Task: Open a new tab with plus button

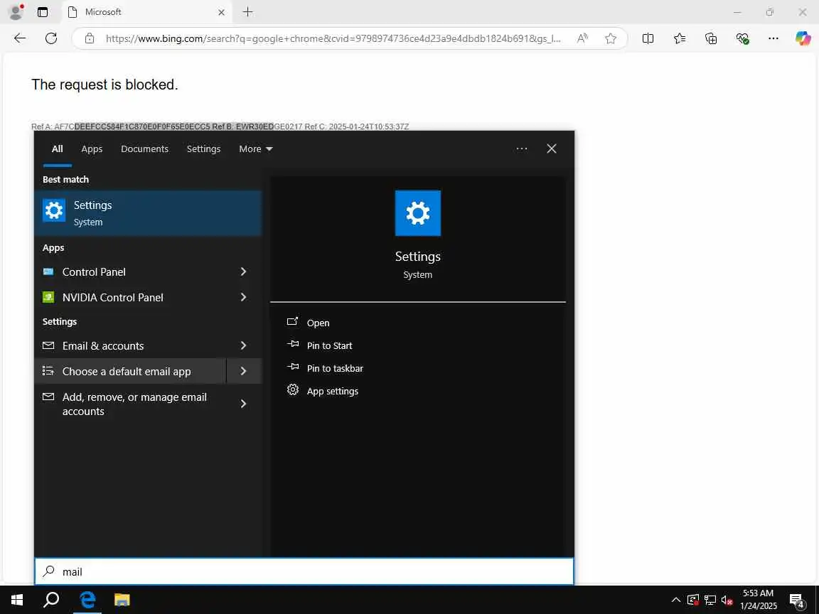Action: [248, 11]
